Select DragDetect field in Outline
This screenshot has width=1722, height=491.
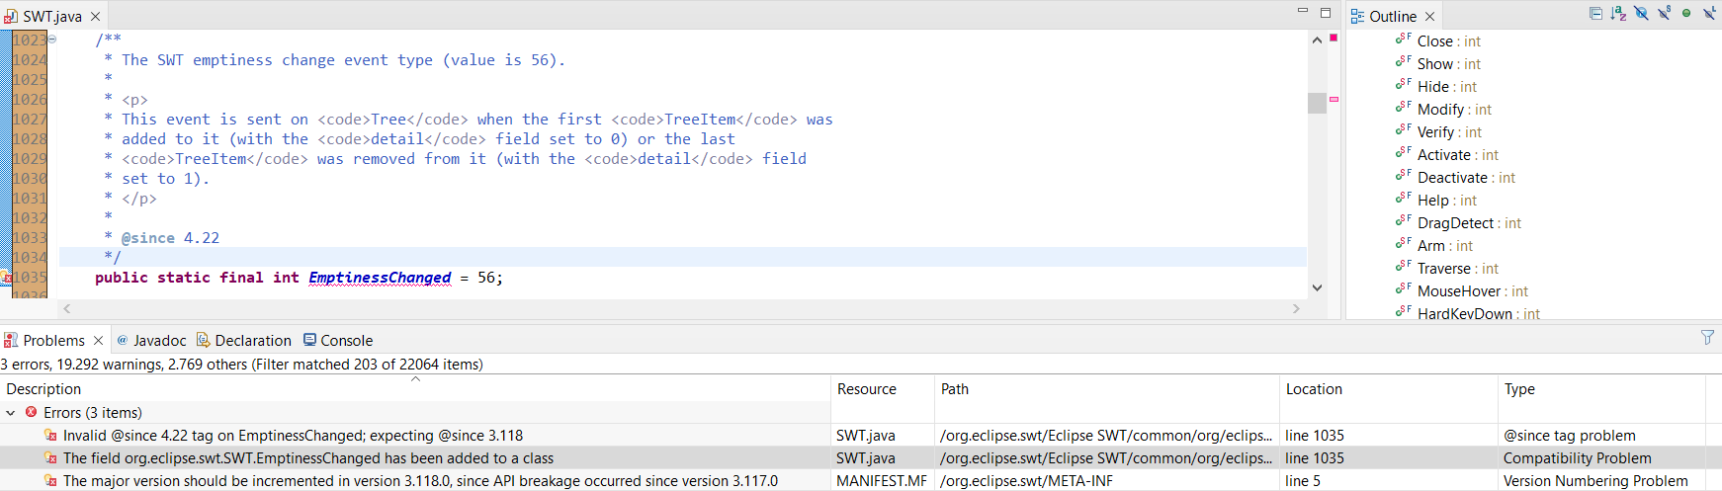(1456, 223)
